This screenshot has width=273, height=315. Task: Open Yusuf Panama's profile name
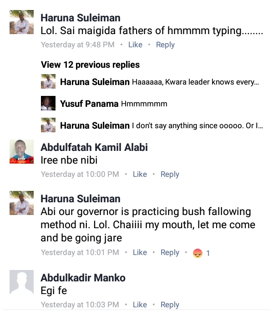89,104
